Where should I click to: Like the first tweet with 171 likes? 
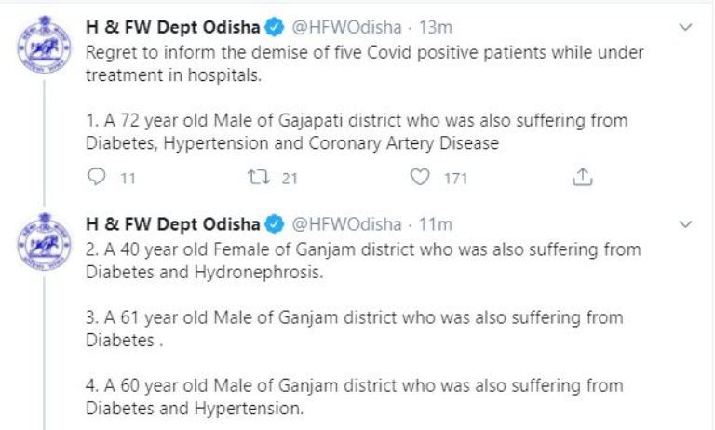click(x=424, y=178)
